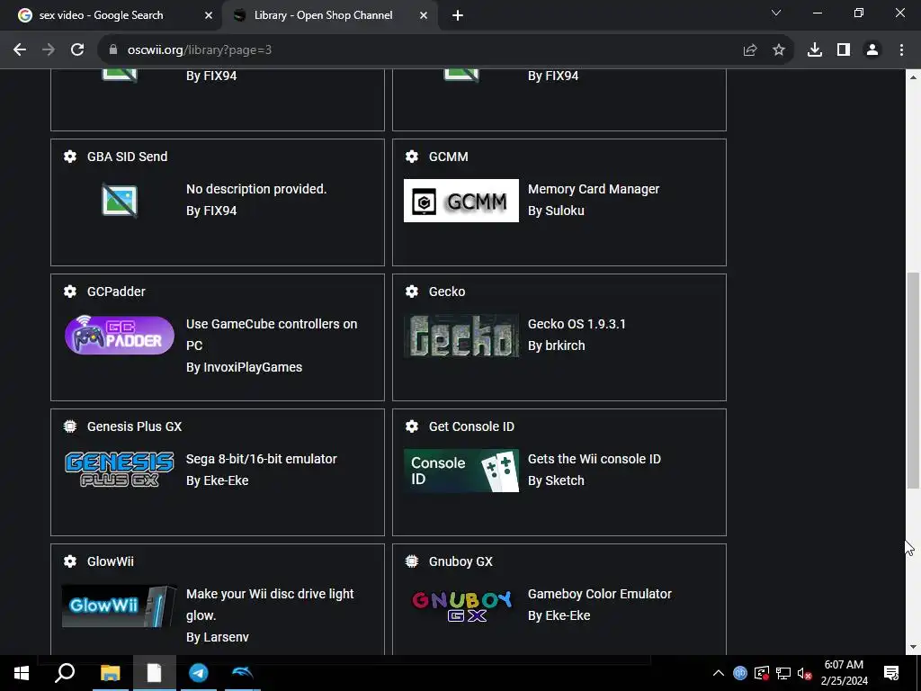Reload the current page
The height and width of the screenshot is (691, 921).
point(77,50)
